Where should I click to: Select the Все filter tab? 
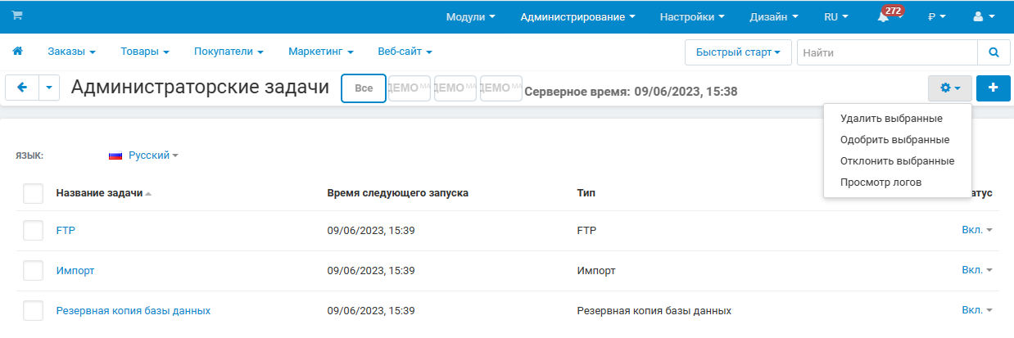pyautogui.click(x=364, y=88)
